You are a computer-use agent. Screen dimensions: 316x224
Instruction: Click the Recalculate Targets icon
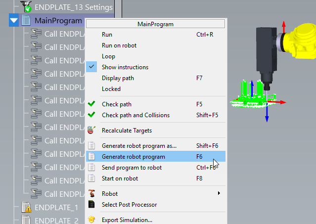tap(91, 131)
